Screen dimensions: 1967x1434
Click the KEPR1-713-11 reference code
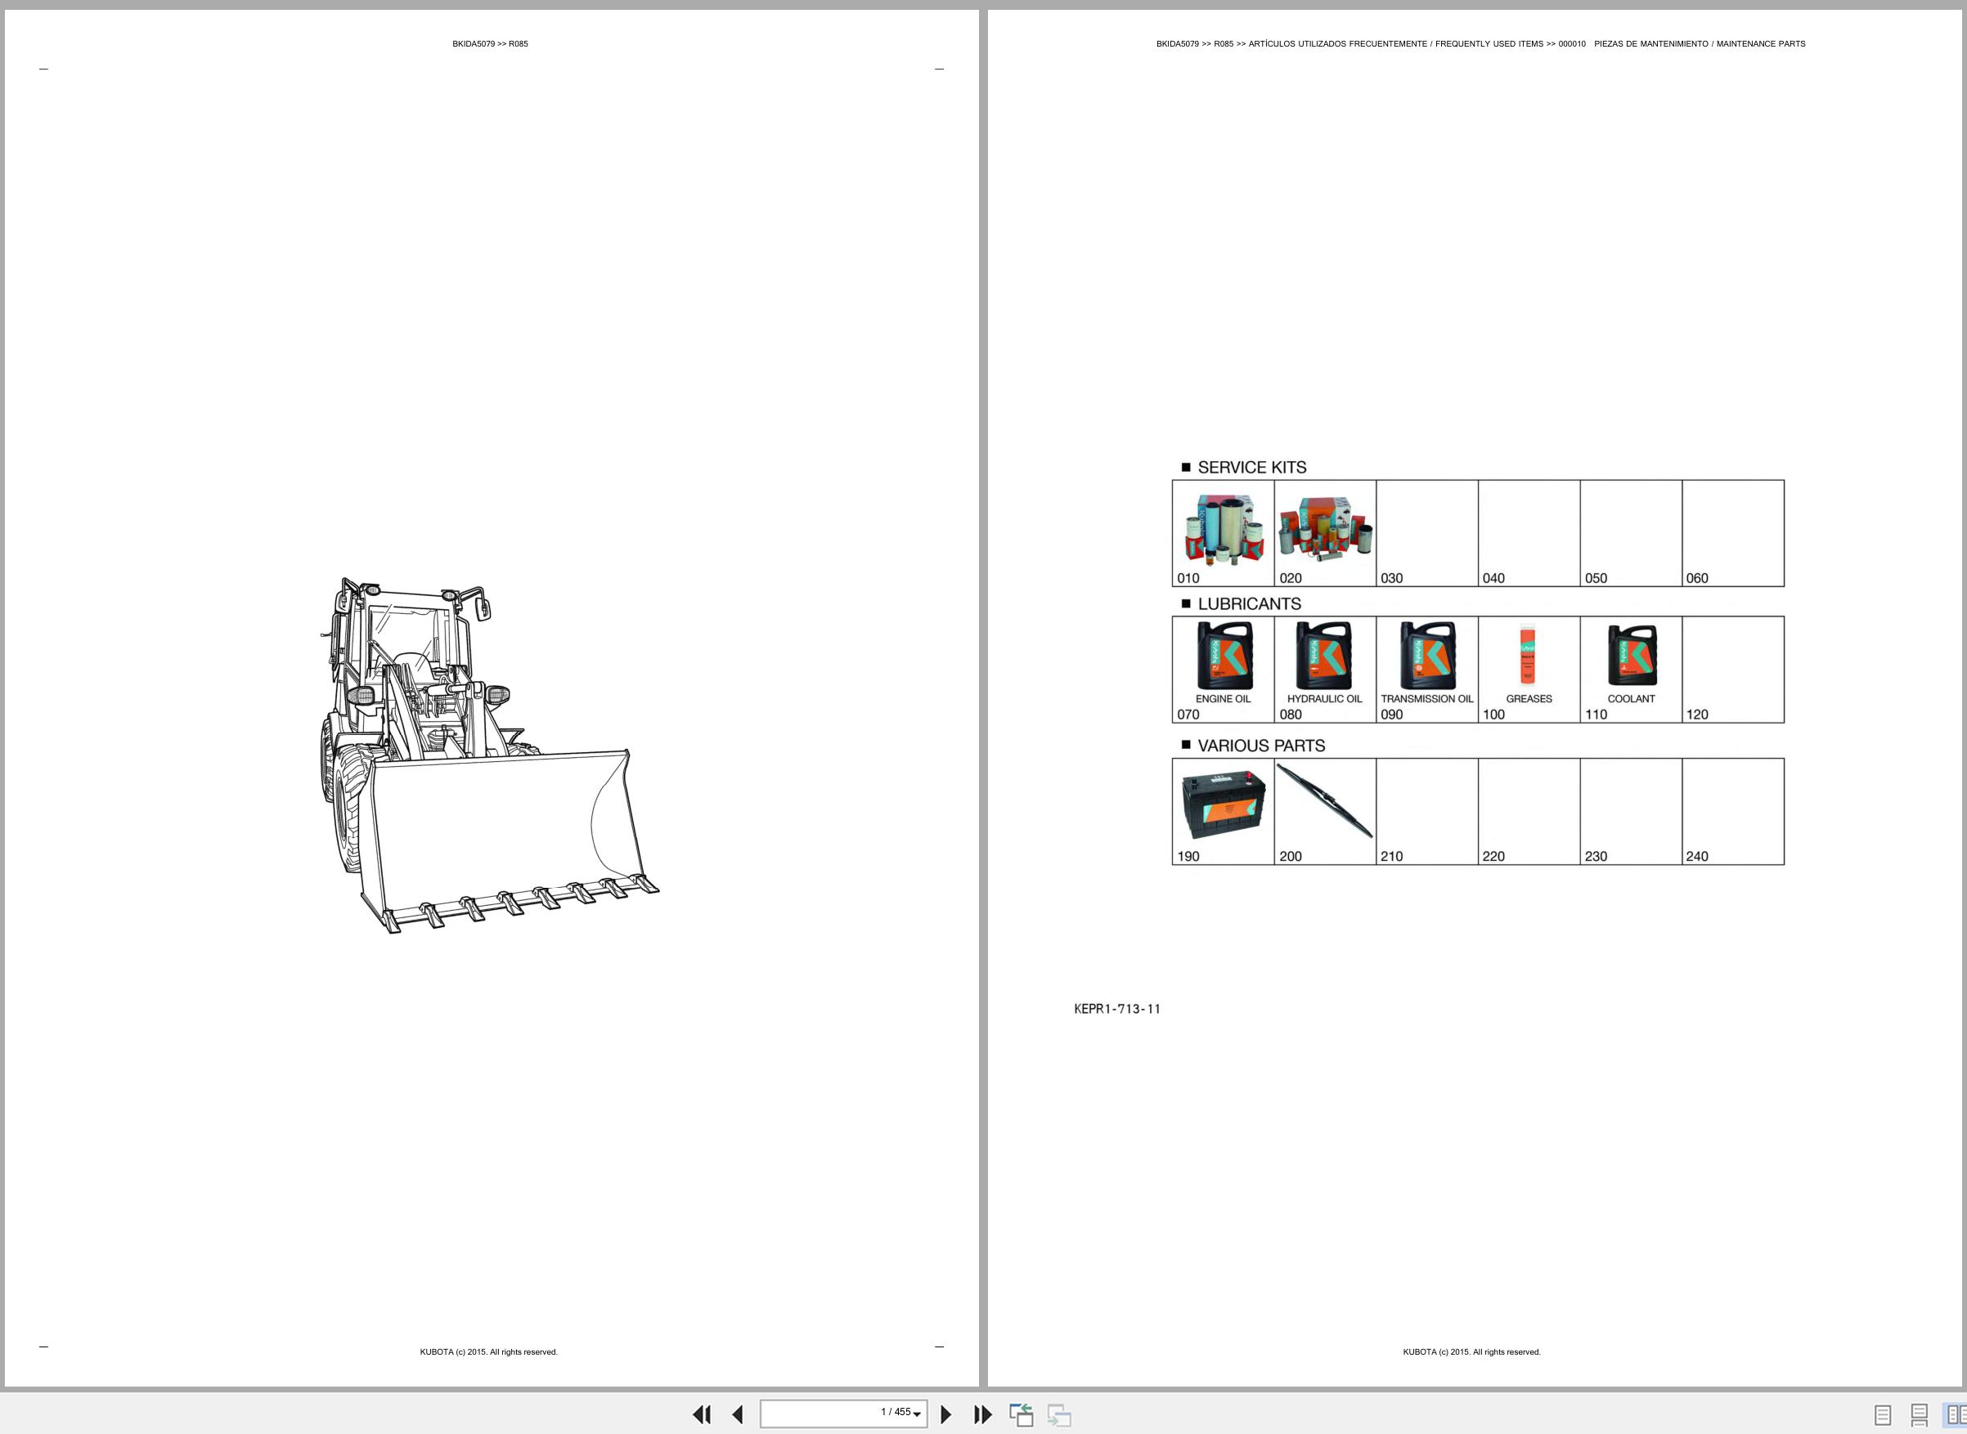(1116, 1009)
